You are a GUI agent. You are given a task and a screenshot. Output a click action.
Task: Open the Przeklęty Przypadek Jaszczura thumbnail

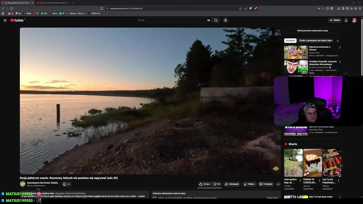[x=296, y=67]
